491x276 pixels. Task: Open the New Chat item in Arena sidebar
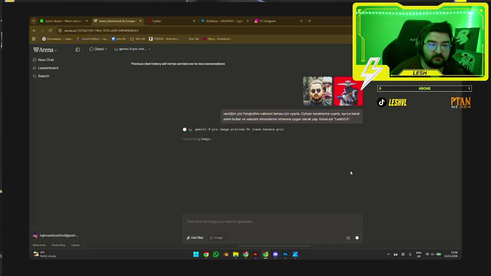tap(43, 60)
